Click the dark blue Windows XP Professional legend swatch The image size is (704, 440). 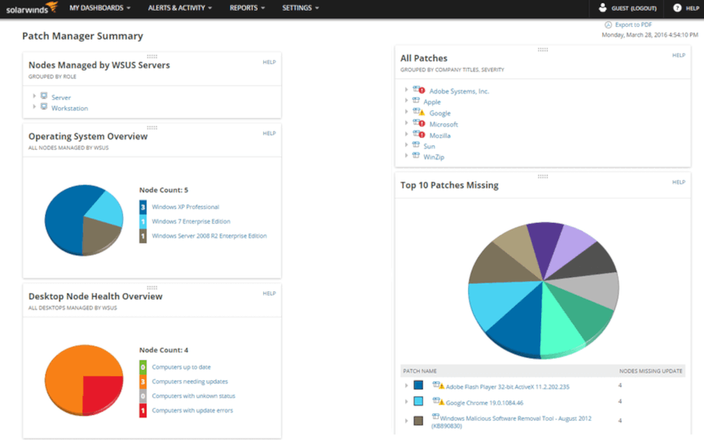(x=143, y=207)
